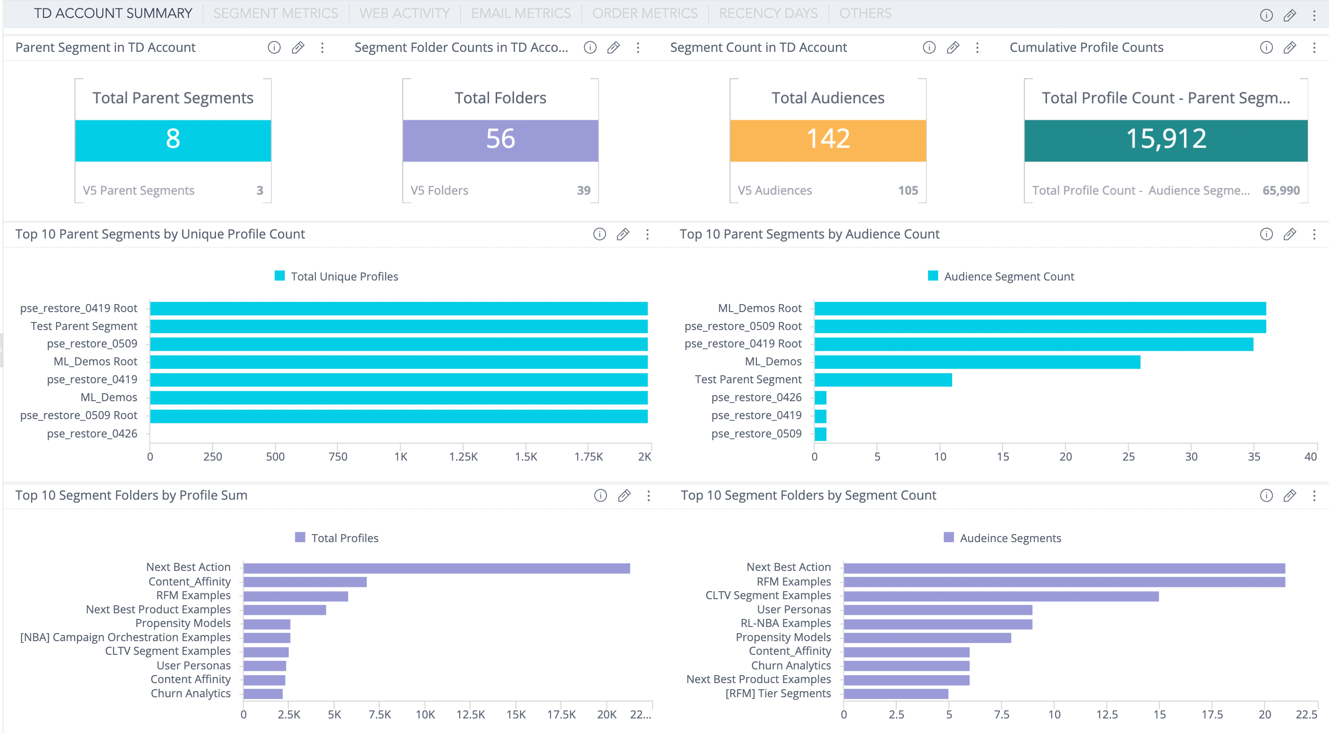Toggle the Total Unique Profiles legend item

point(338,276)
